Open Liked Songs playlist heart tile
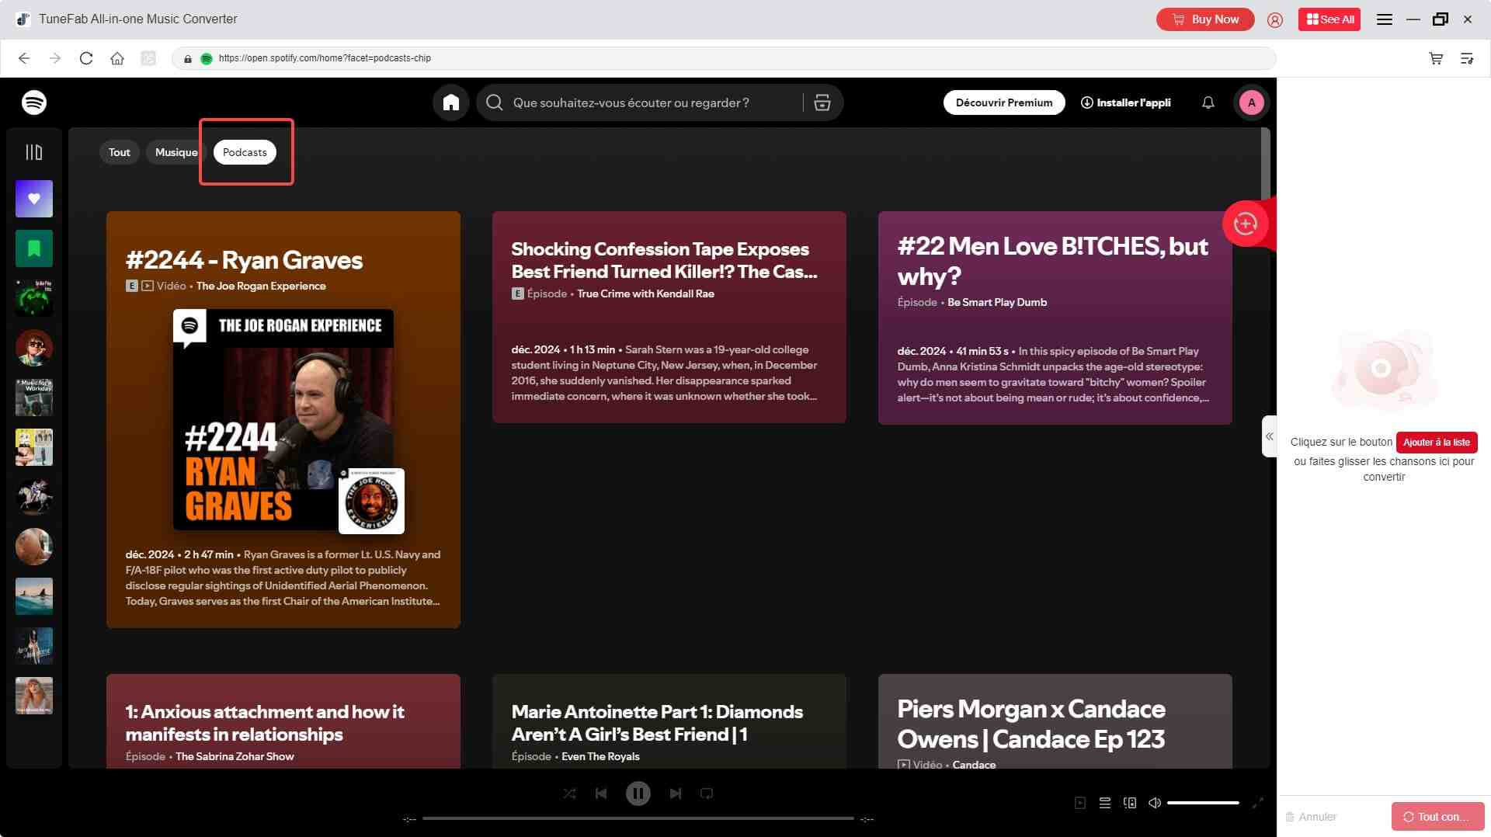 34,199
